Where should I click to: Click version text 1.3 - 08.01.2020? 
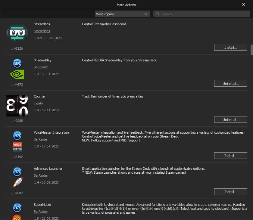coord(46,74)
